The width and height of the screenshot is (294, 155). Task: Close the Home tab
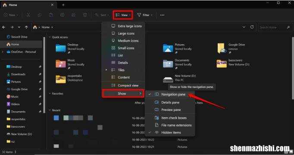coord(52,5)
